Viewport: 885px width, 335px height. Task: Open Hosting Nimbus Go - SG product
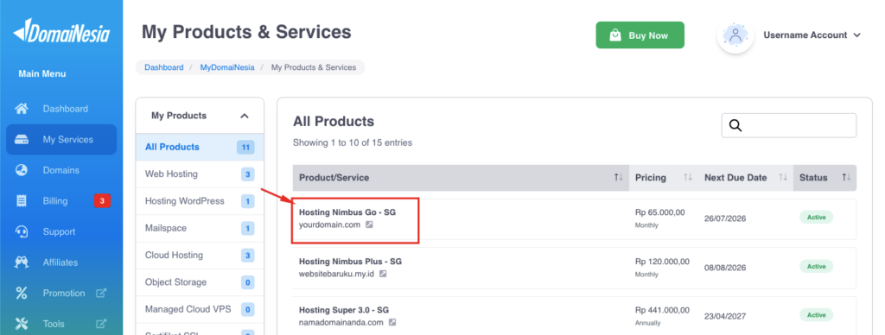[x=347, y=212]
